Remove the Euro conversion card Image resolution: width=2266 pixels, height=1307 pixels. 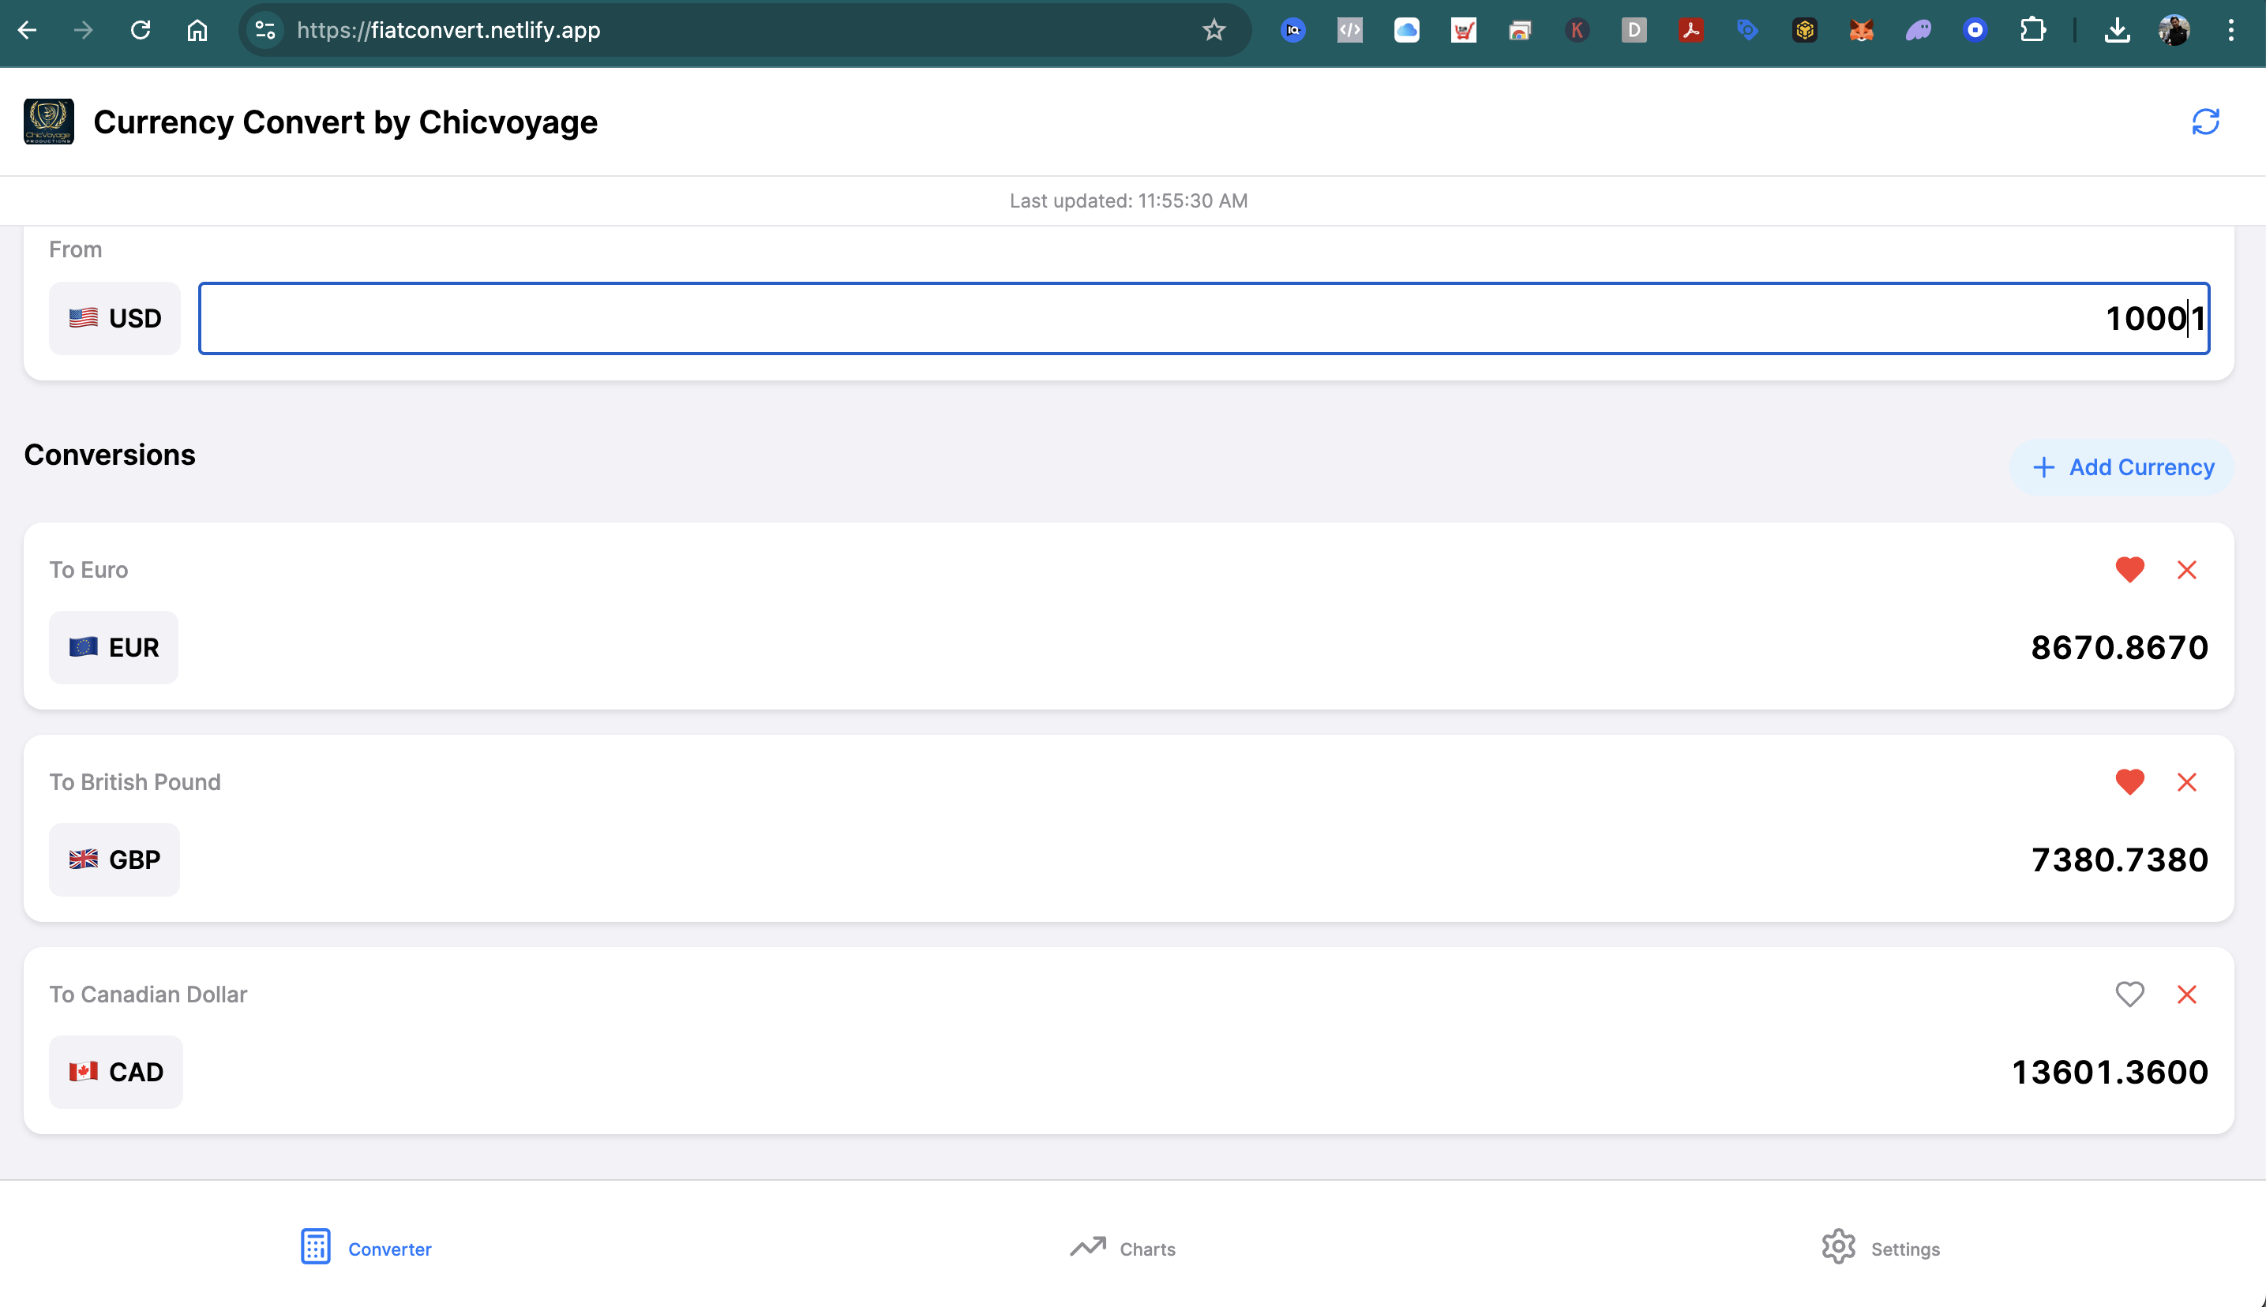tap(2186, 570)
